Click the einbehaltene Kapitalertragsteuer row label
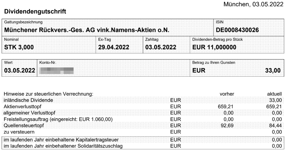The height and width of the screenshot is (151, 286). [x=61, y=140]
